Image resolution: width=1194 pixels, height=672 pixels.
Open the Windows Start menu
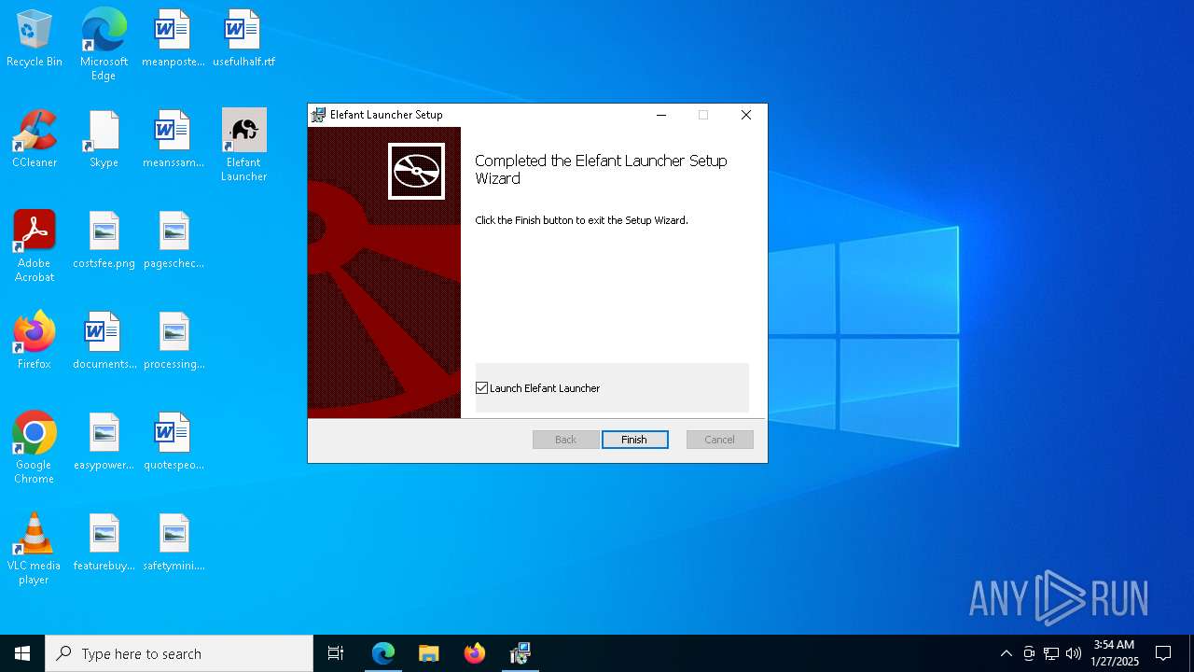[x=22, y=653]
